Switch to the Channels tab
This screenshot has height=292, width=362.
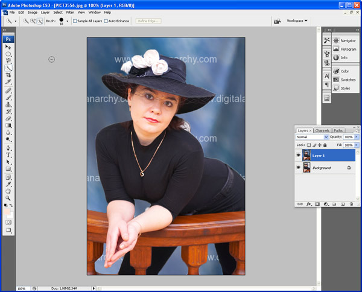(322, 130)
